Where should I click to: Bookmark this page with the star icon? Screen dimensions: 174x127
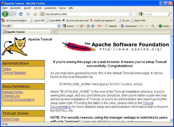(131, 14)
